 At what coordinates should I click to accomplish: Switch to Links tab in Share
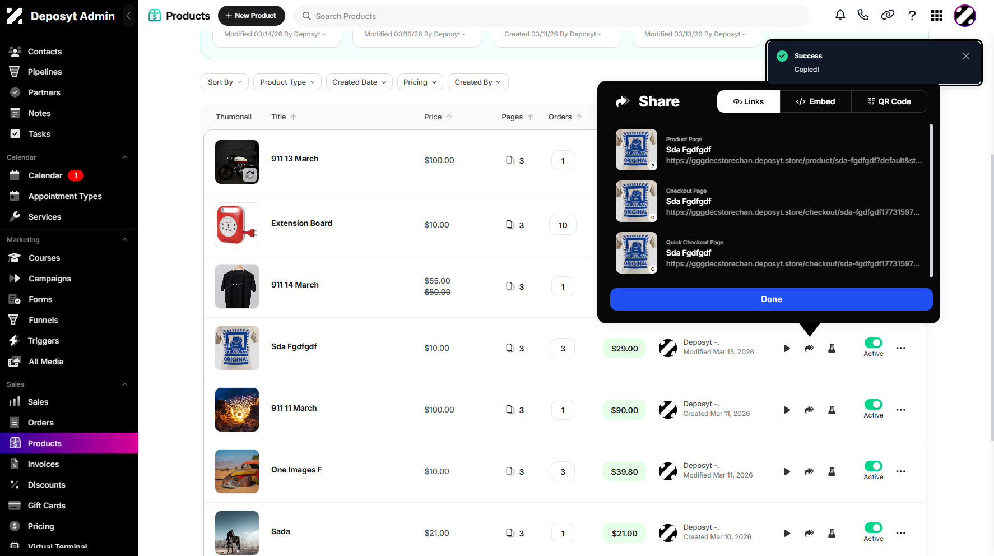(749, 101)
